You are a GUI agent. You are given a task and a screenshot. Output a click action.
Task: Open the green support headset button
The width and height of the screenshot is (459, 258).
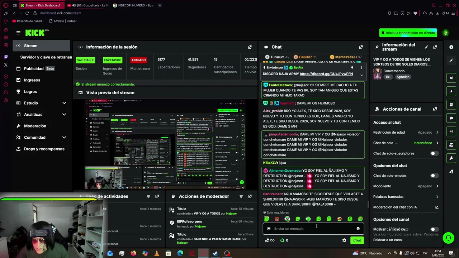tap(448, 238)
